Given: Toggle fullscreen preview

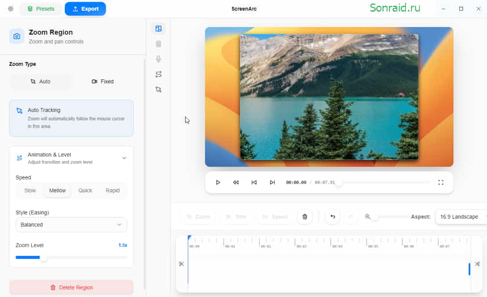Looking at the screenshot, I should click(441, 182).
